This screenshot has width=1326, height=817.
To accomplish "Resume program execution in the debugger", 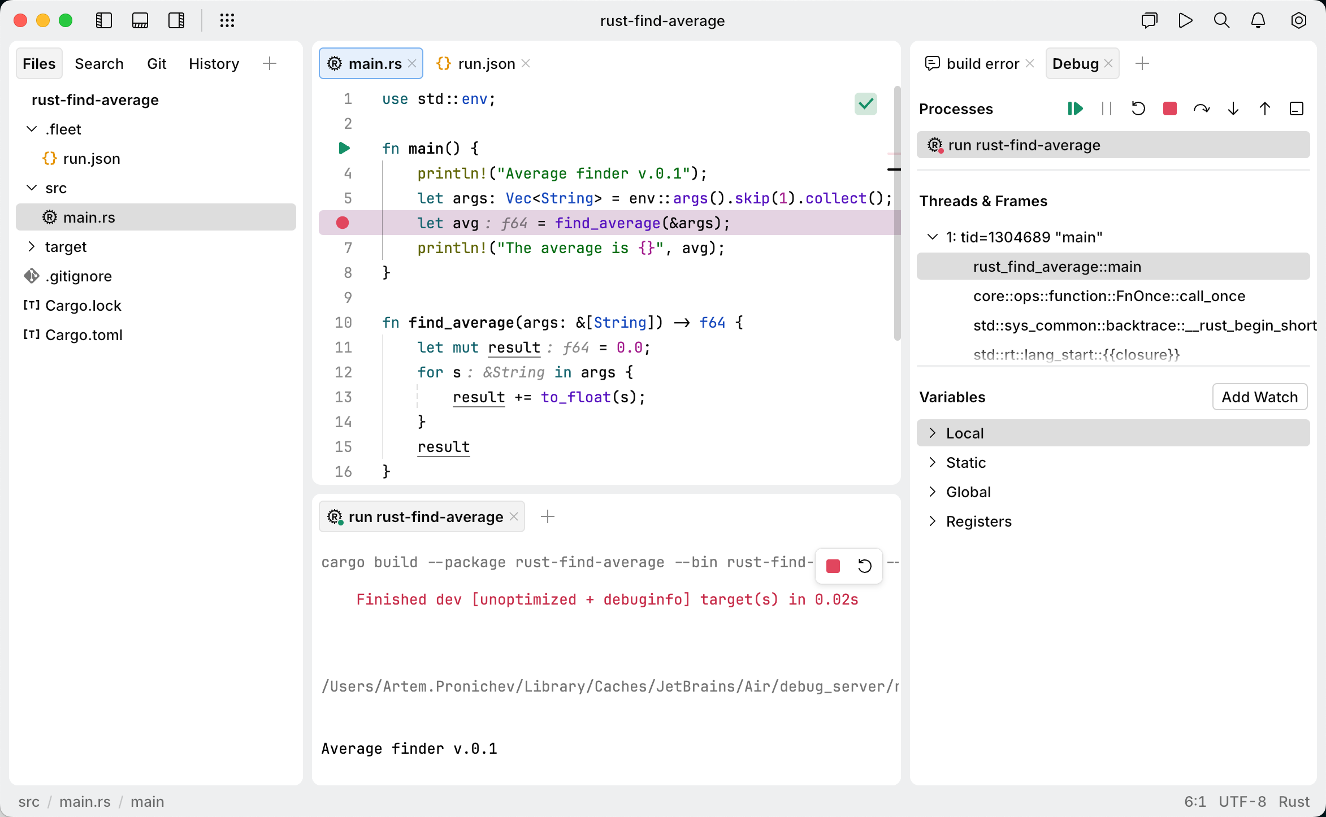I will (x=1076, y=108).
